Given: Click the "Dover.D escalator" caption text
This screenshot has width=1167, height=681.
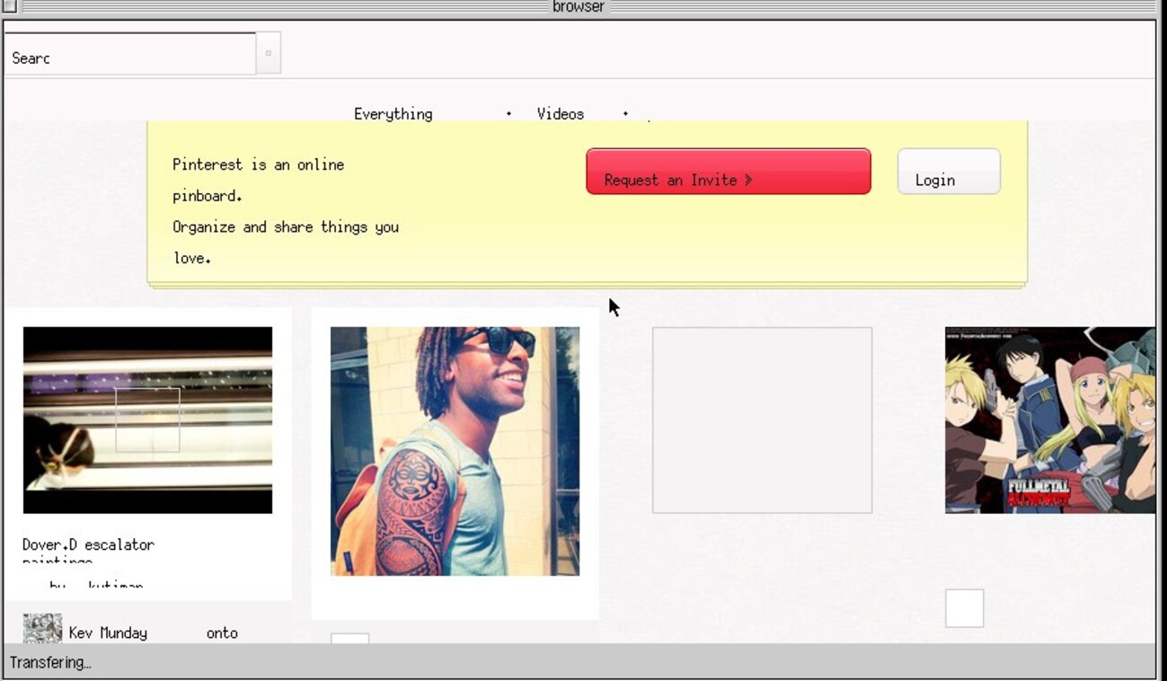Looking at the screenshot, I should (88, 544).
